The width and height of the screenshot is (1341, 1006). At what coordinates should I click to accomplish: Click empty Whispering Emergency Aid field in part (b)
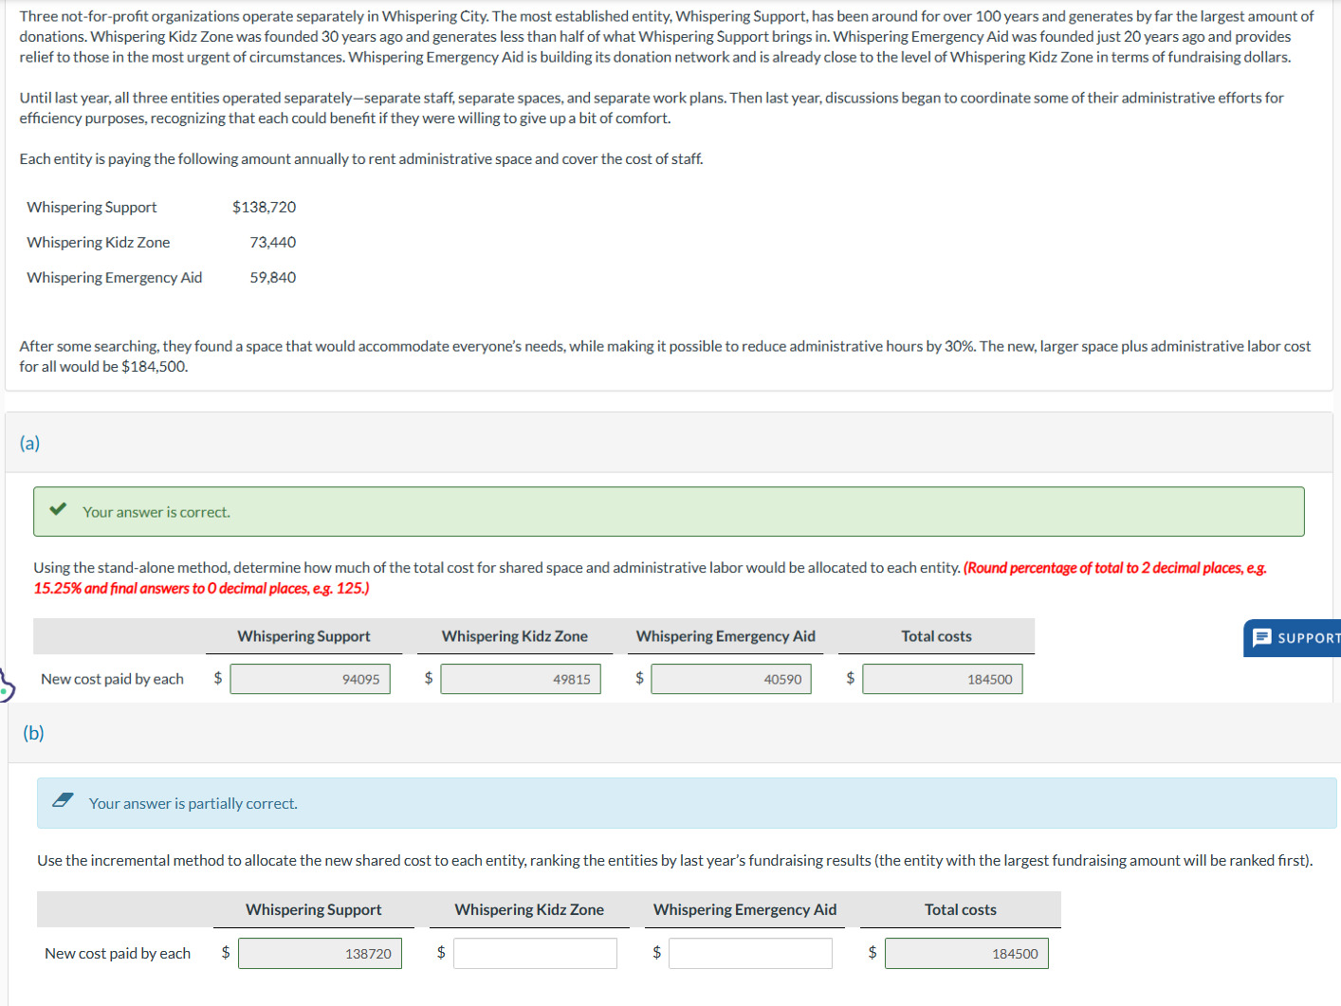coord(750,954)
